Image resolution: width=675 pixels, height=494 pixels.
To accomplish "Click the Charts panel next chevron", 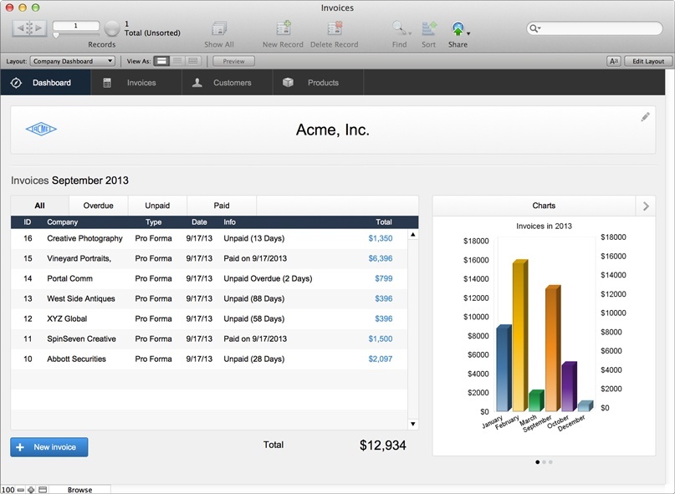I will 646,206.
